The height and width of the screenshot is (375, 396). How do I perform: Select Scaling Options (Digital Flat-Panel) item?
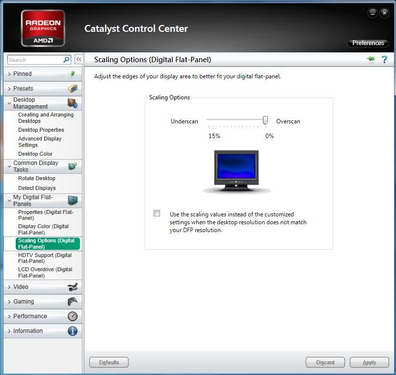click(x=48, y=244)
